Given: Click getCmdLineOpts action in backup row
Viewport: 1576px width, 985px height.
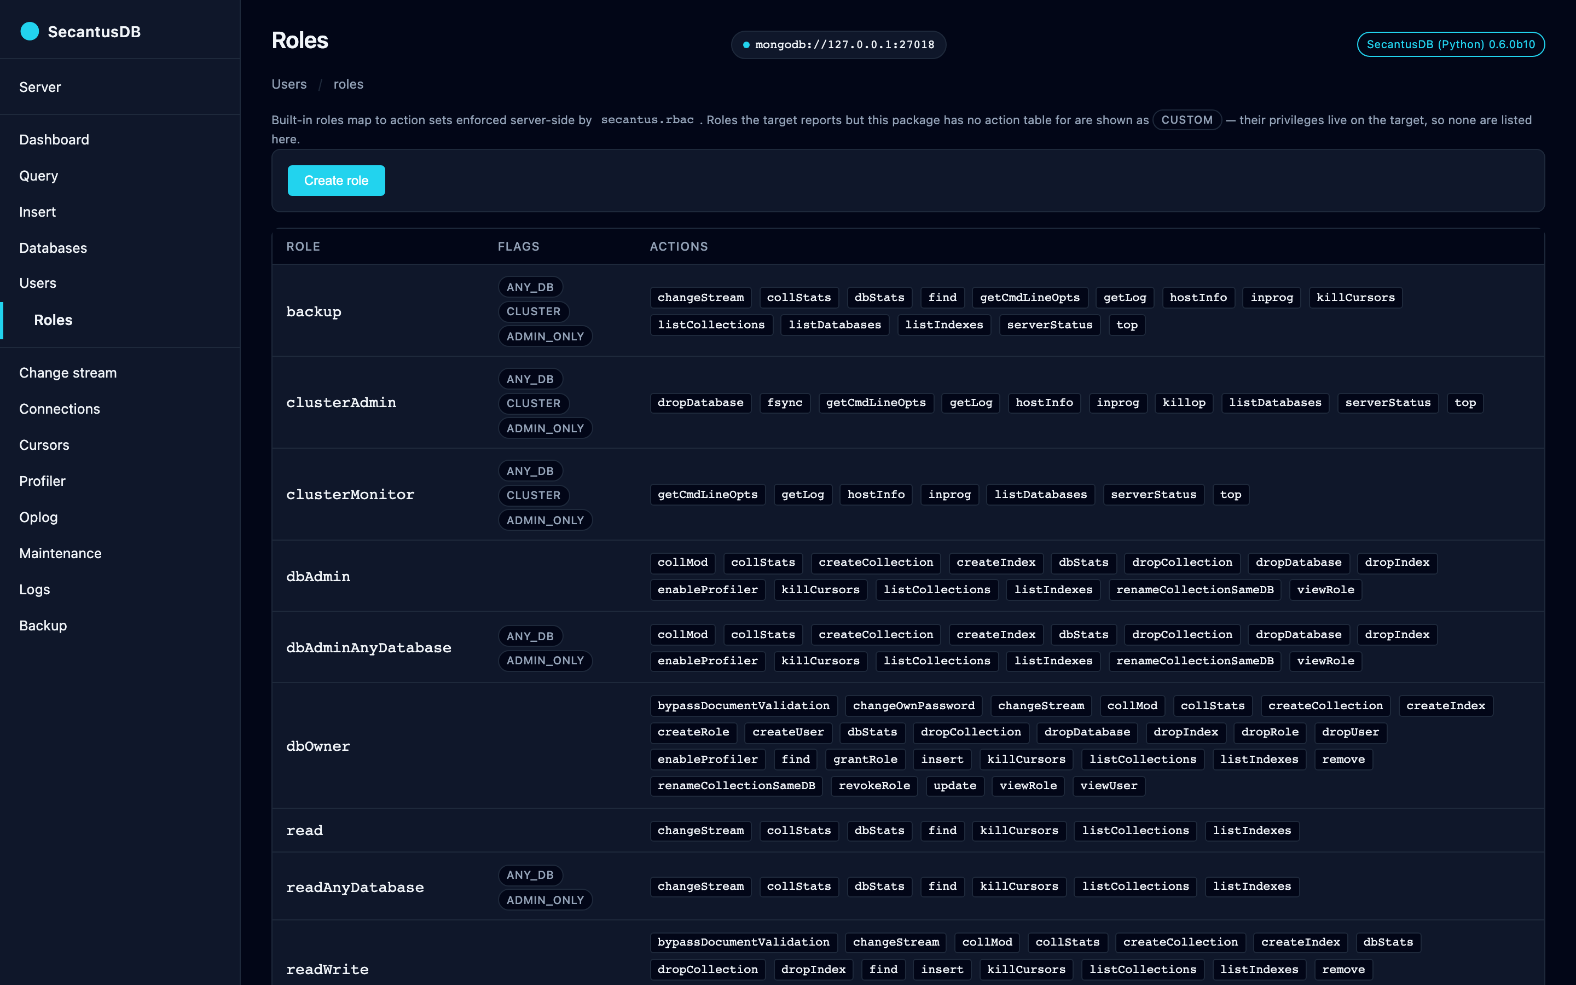Looking at the screenshot, I should [x=1030, y=297].
